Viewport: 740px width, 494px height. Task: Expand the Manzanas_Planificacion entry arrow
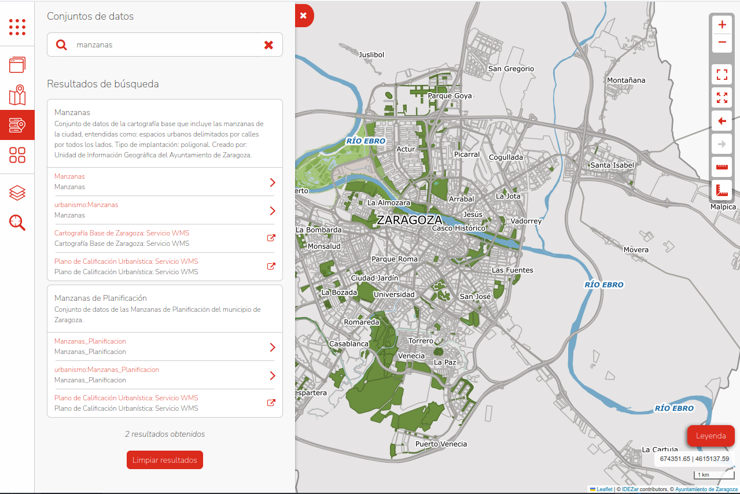pyautogui.click(x=273, y=347)
